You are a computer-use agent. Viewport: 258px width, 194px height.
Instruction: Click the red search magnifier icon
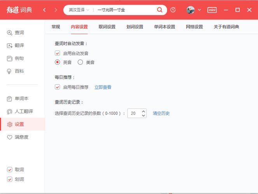[x=160, y=10]
